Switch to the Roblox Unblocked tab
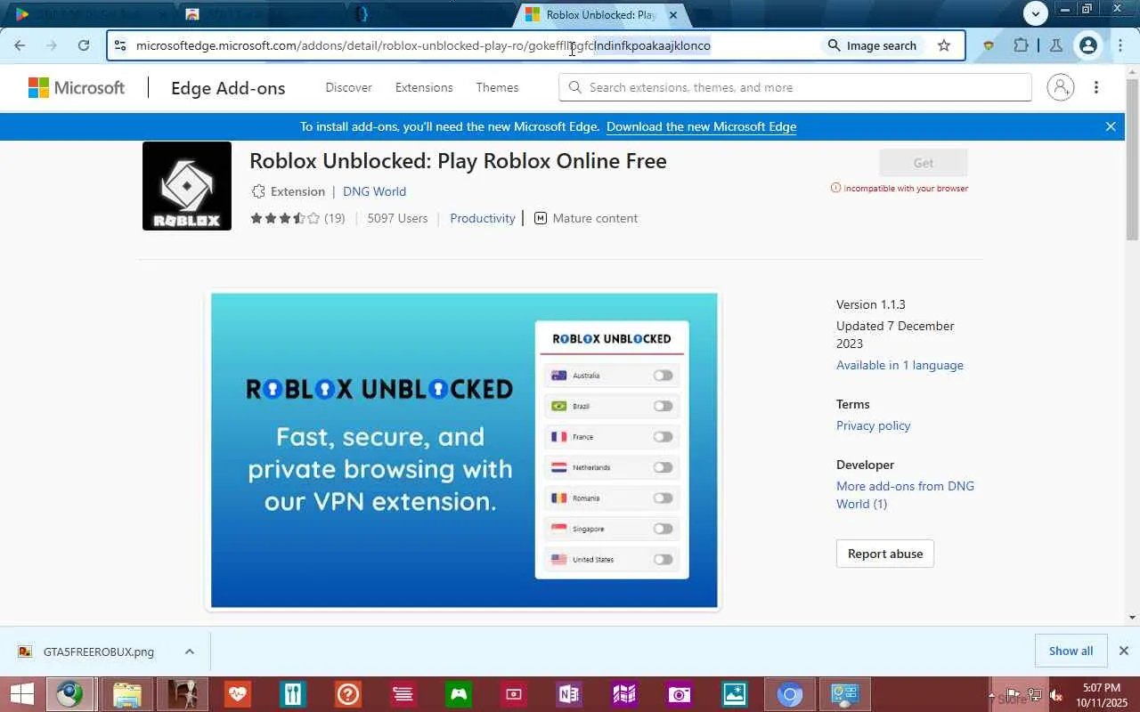This screenshot has height=712, width=1140. (x=598, y=14)
